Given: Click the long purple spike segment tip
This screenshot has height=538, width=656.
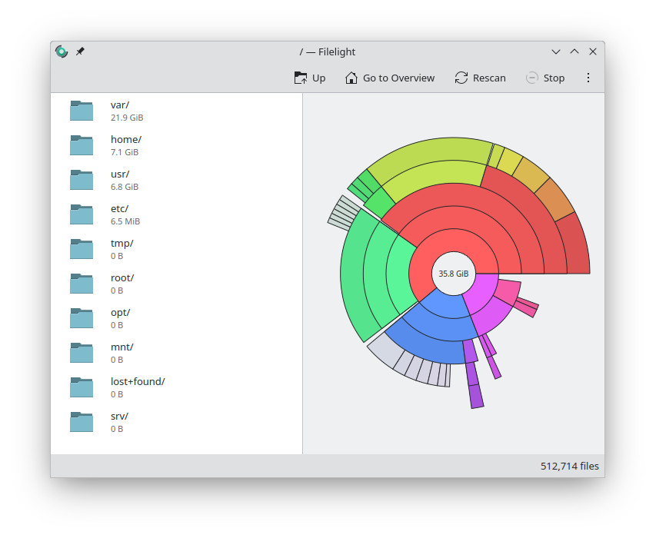Looking at the screenshot, I should pyautogui.click(x=477, y=397).
